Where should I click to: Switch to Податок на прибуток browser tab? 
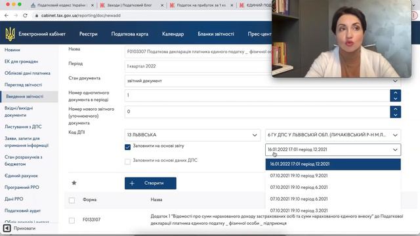[x=201, y=5]
